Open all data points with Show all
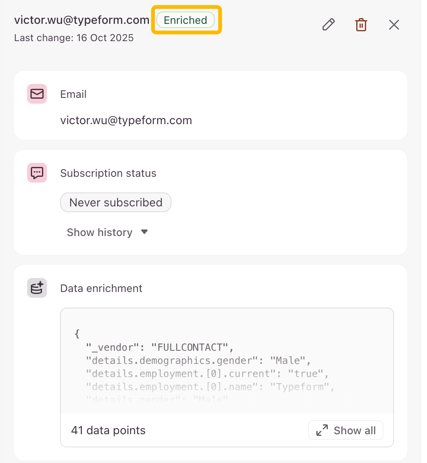 click(x=354, y=431)
